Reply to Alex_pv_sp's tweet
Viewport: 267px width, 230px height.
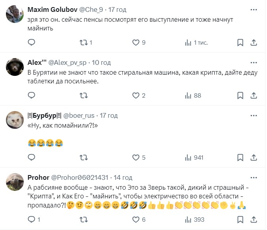coord(32,95)
